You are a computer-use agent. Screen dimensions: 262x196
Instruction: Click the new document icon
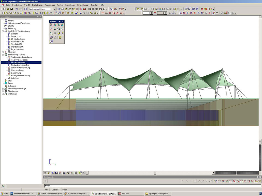click(4, 9)
